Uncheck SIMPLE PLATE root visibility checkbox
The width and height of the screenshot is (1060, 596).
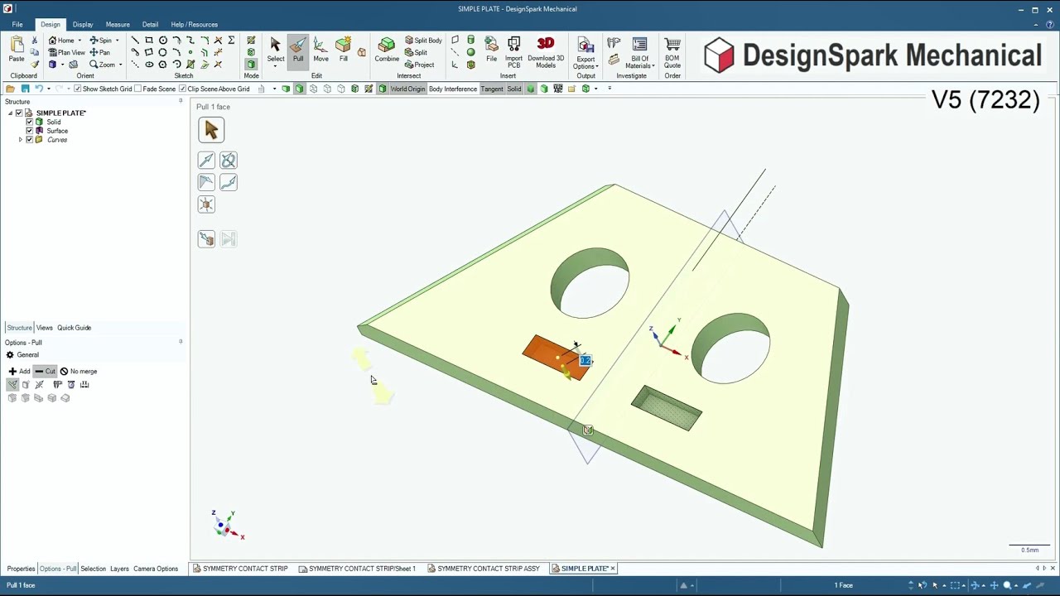click(19, 113)
